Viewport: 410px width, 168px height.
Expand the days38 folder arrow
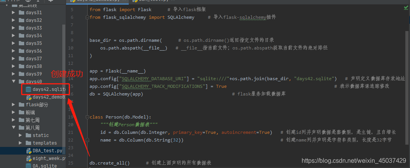(x=13, y=66)
